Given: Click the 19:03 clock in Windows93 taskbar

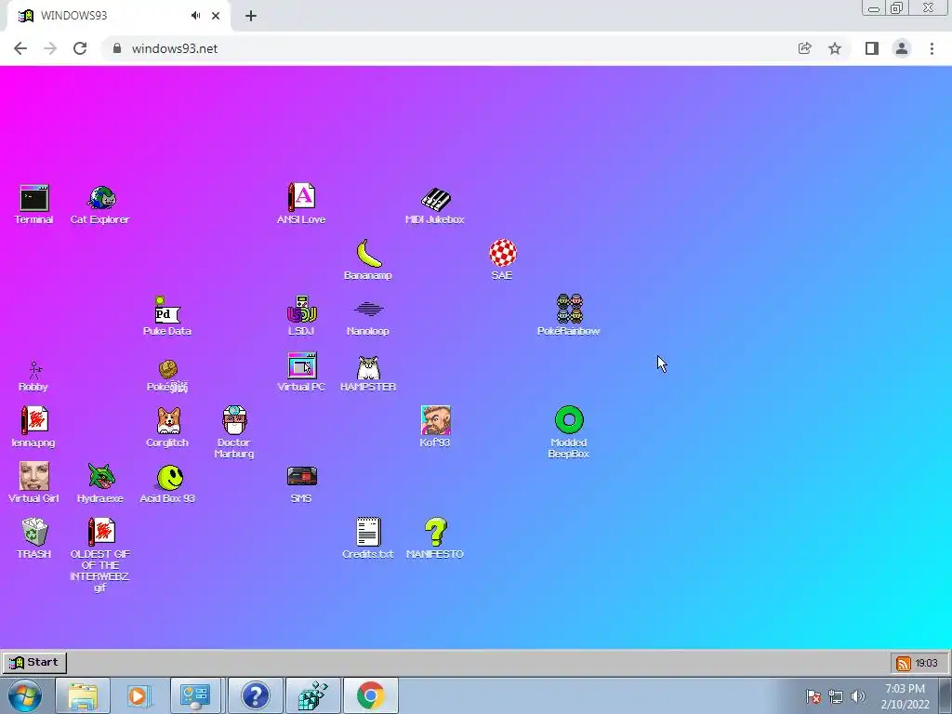Looking at the screenshot, I should coord(927,663).
